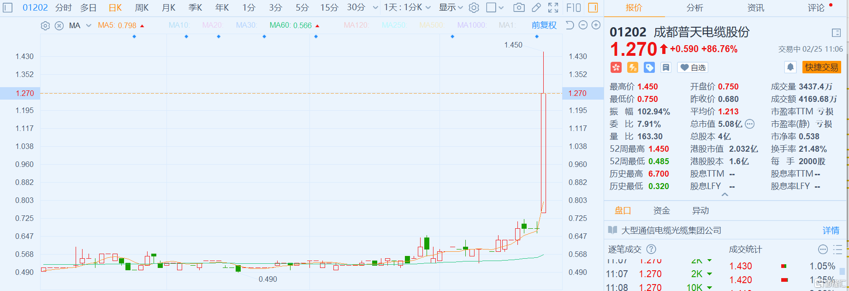
Task: Collapse the quote details with the up chevron
Action: tap(725, 195)
